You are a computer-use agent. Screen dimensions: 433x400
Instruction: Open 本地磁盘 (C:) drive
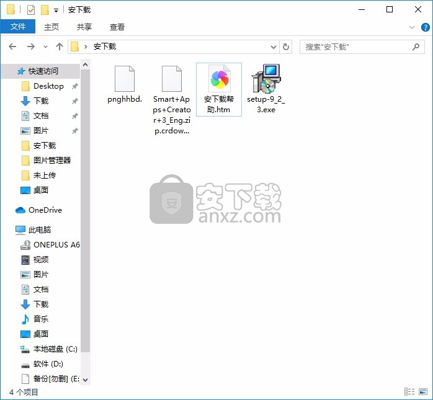coord(49,349)
